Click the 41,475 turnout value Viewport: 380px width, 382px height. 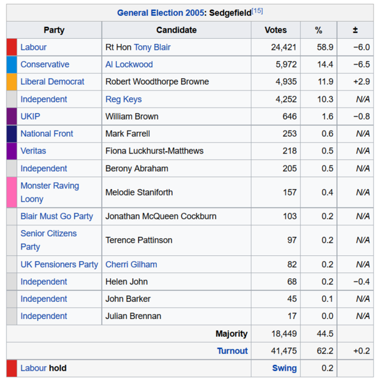coord(284,351)
